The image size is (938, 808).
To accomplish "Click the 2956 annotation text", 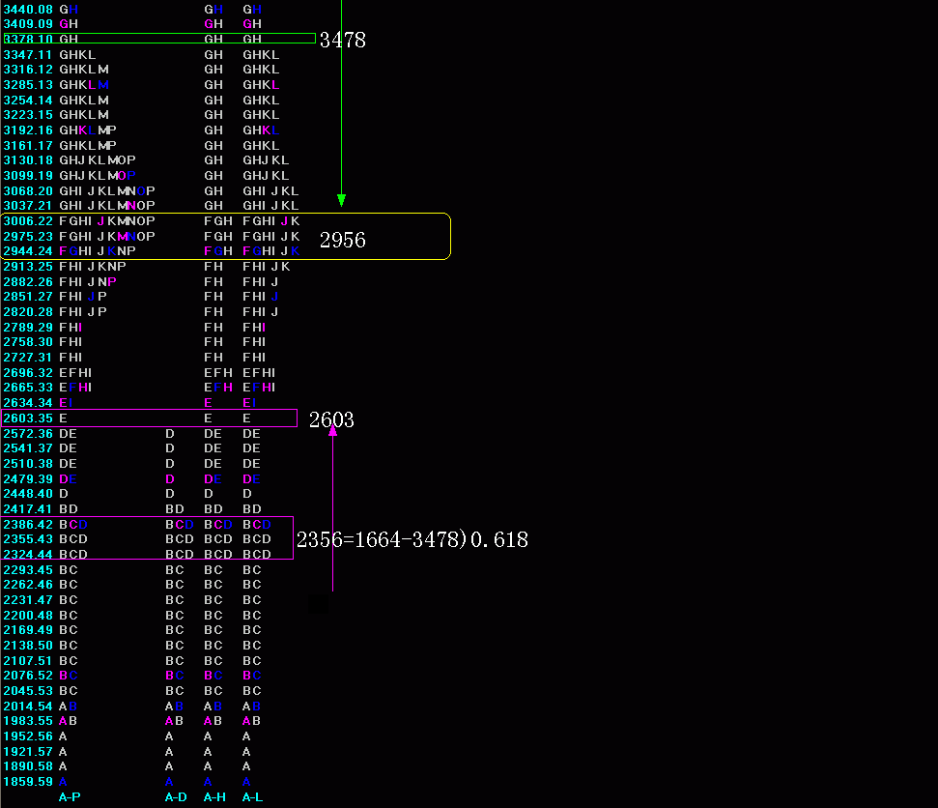I will coord(343,240).
